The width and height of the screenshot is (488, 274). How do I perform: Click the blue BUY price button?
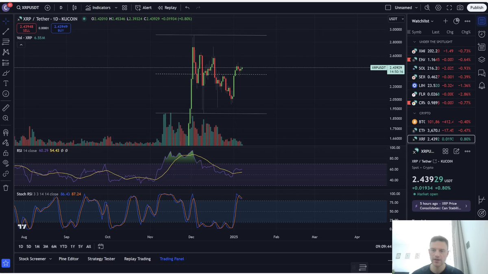click(x=61, y=28)
